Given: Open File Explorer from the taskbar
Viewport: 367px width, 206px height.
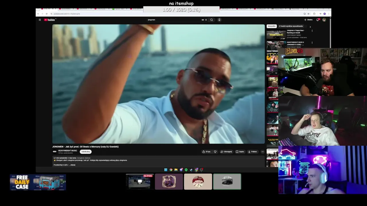Looking at the screenshot, I should pyautogui.click(x=176, y=170).
